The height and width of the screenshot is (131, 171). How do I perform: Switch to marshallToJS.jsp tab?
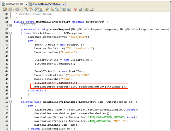(x=15, y=4)
